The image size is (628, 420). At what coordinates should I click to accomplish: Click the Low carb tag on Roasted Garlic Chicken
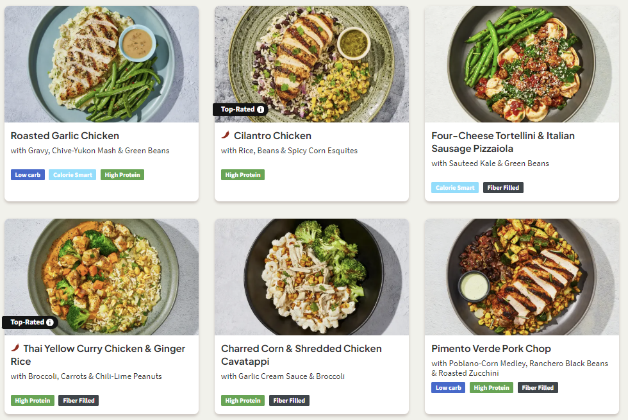[28, 175]
